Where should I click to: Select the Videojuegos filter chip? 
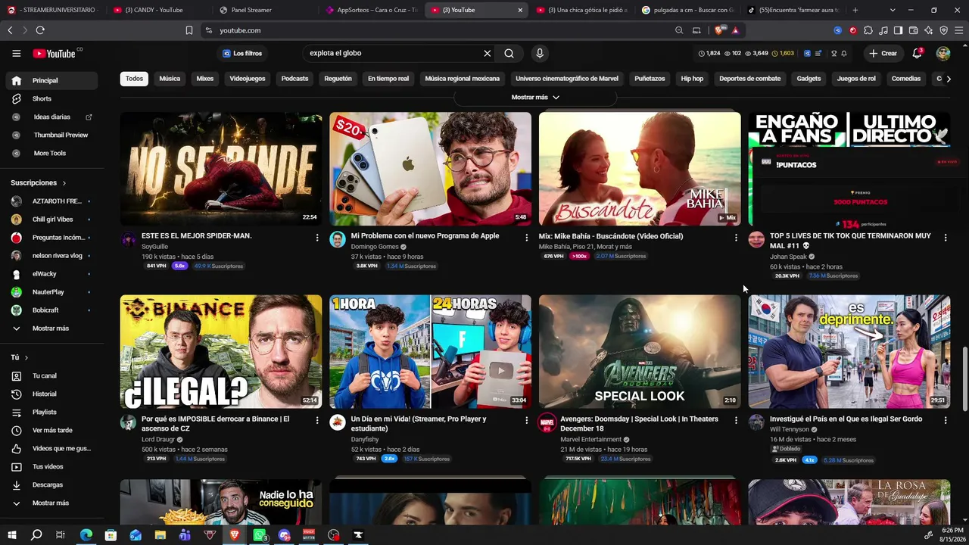pos(248,79)
